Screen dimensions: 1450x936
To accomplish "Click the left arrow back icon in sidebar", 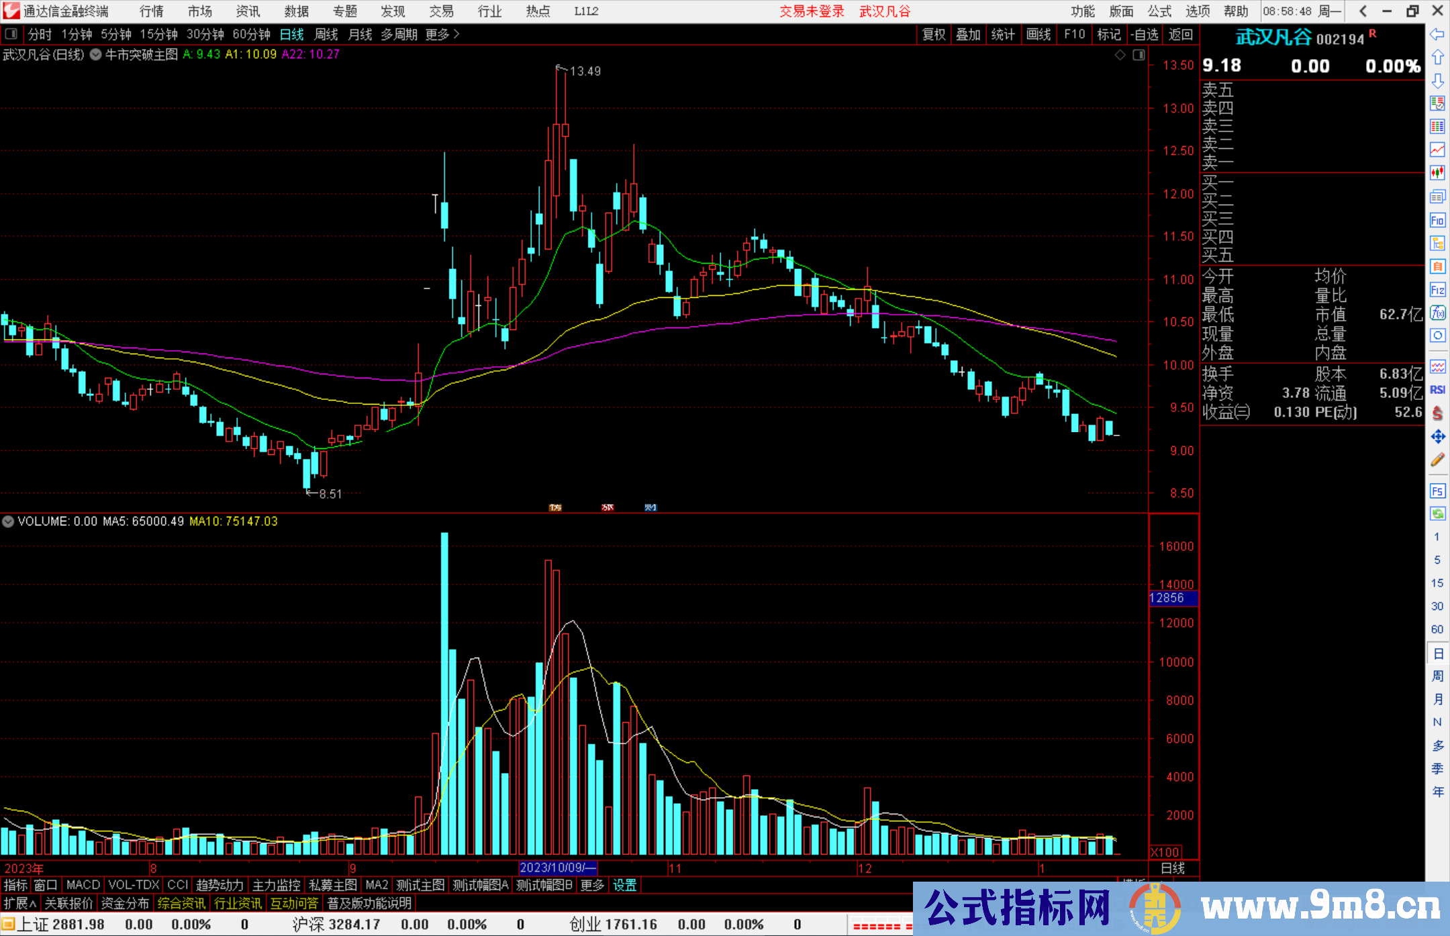I will [x=1437, y=34].
